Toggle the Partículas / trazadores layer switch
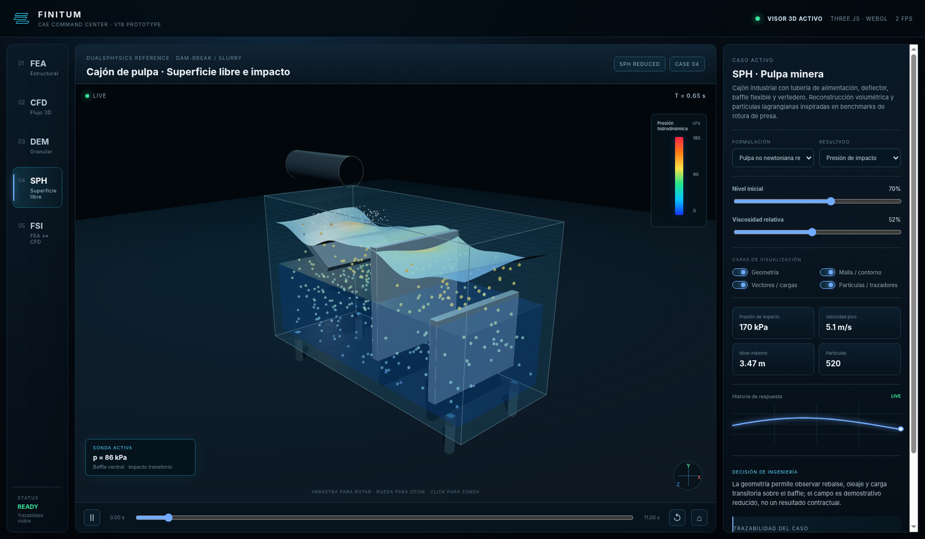This screenshot has height=539, width=925. pyautogui.click(x=828, y=285)
